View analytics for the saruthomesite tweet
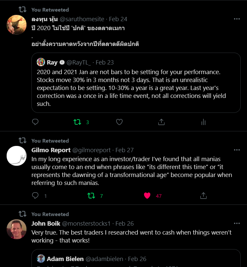 (203, 122)
